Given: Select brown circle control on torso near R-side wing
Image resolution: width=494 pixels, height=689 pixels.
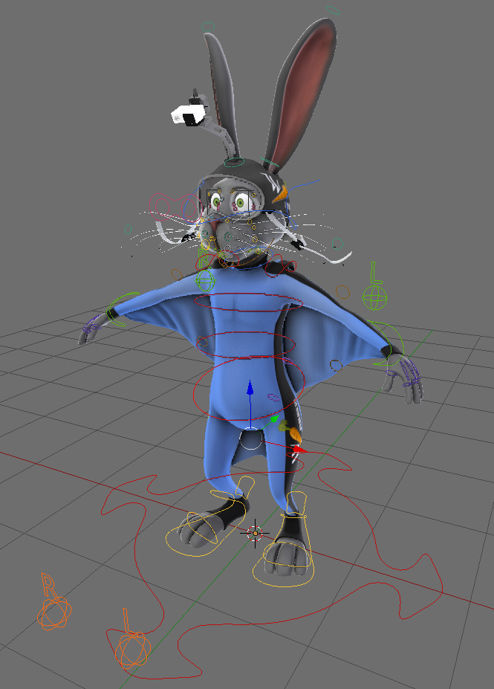Looking at the screenshot, I should (202, 341).
